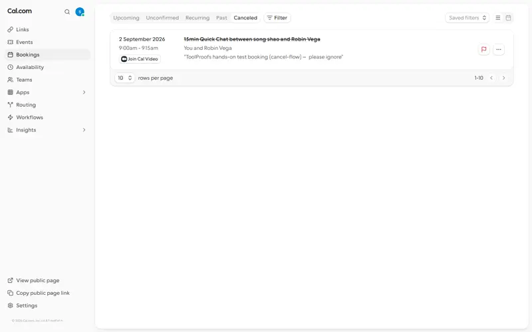532x332 pixels.
Task: Open the Availability page
Action: pos(48,67)
